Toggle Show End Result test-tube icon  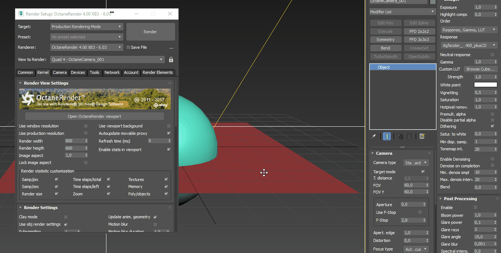click(387, 136)
